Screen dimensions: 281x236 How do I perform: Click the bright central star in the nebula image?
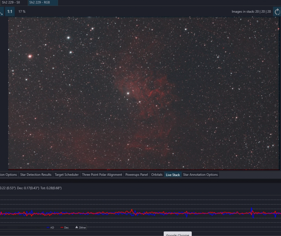pos(128,93)
